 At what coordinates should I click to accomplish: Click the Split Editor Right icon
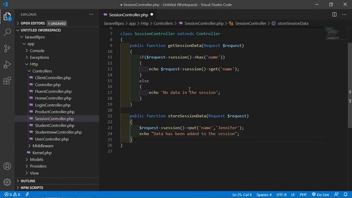[x=334, y=15]
